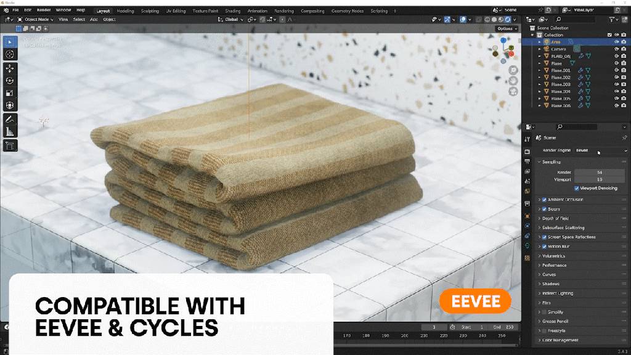This screenshot has width=631, height=355.
Task: Activate the Move tool
Action: tap(10, 68)
